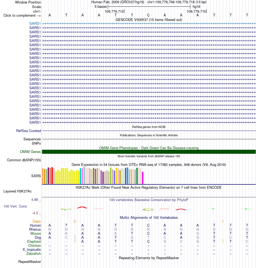Click the C base in the chr1 sequence row
The height and width of the screenshot is (268, 256).
coord(148,15)
